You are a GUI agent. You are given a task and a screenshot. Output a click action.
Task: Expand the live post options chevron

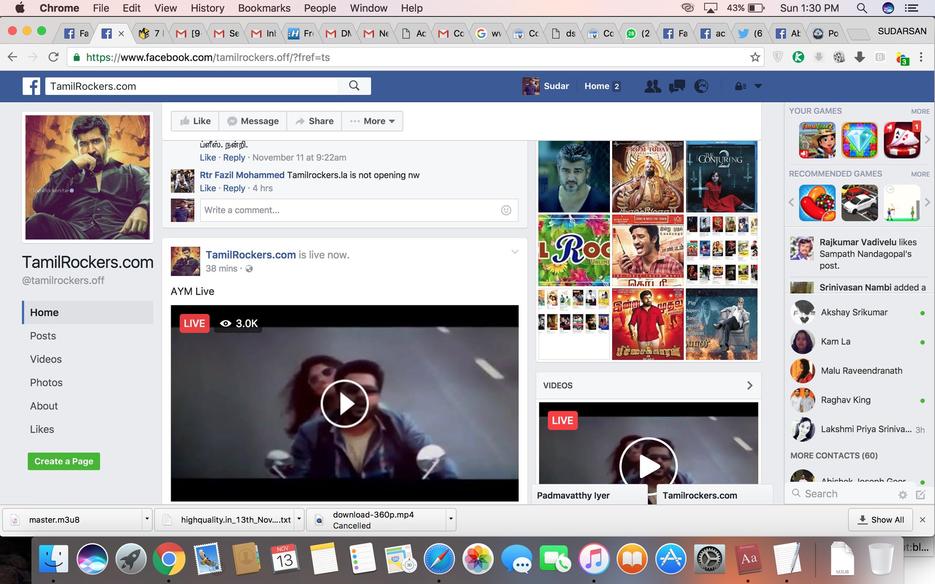click(515, 252)
